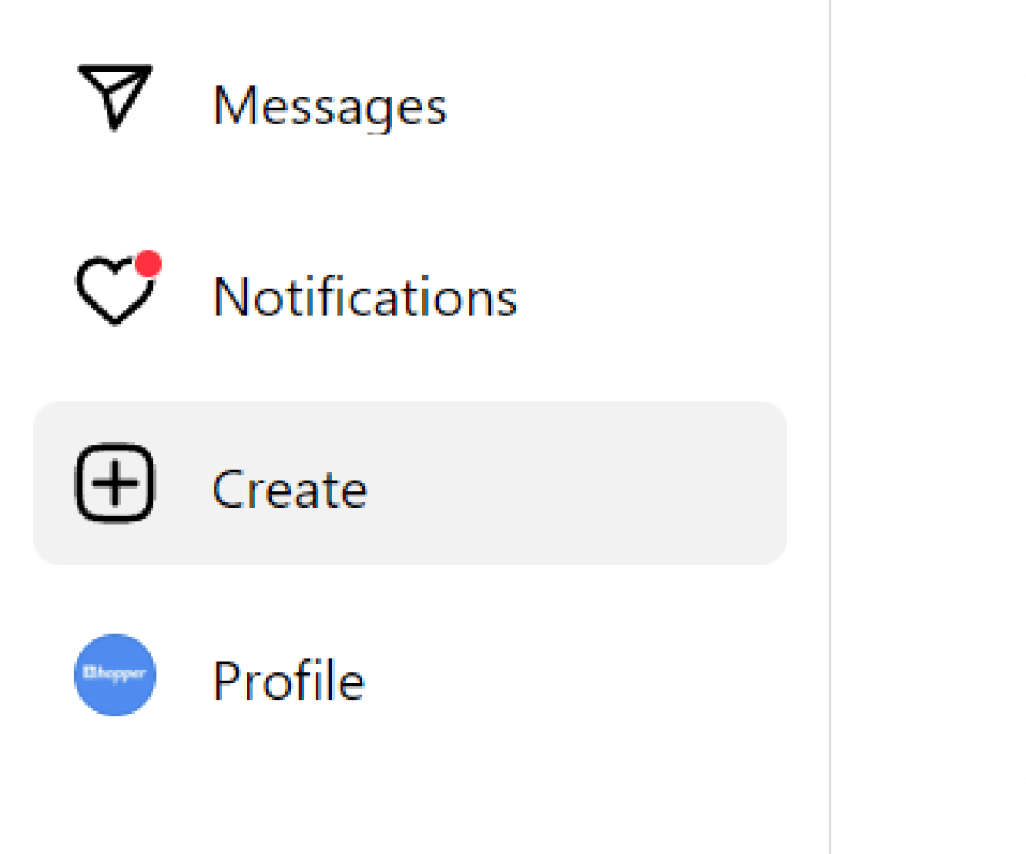Click the Notifications text label
Image resolution: width=1026 pixels, height=854 pixels.
point(365,297)
